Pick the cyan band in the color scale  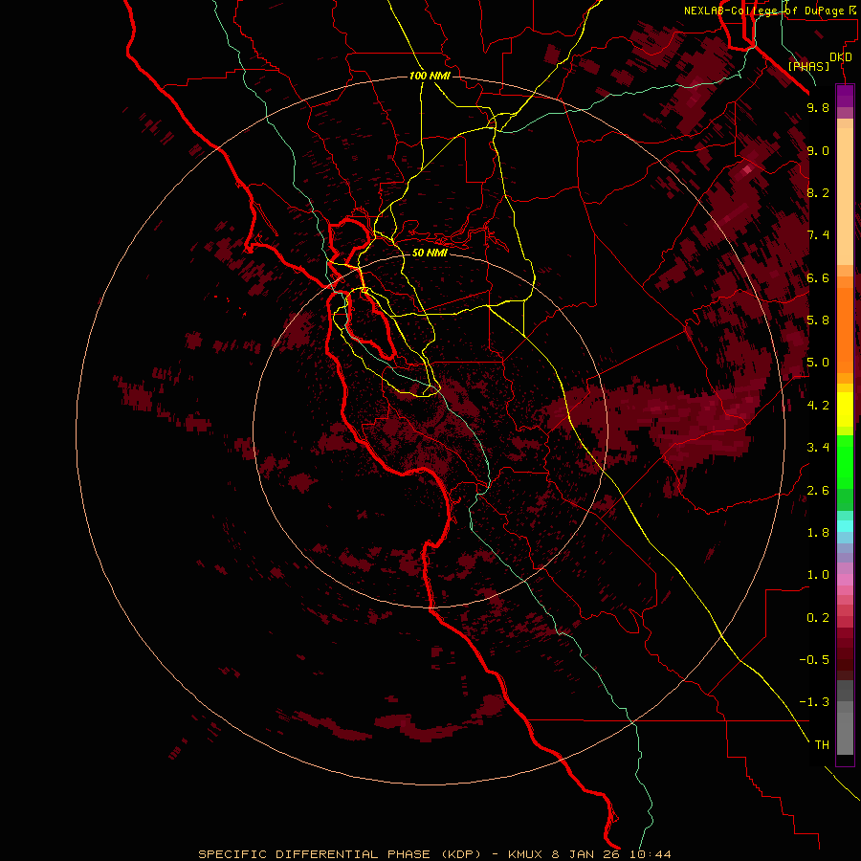click(845, 526)
